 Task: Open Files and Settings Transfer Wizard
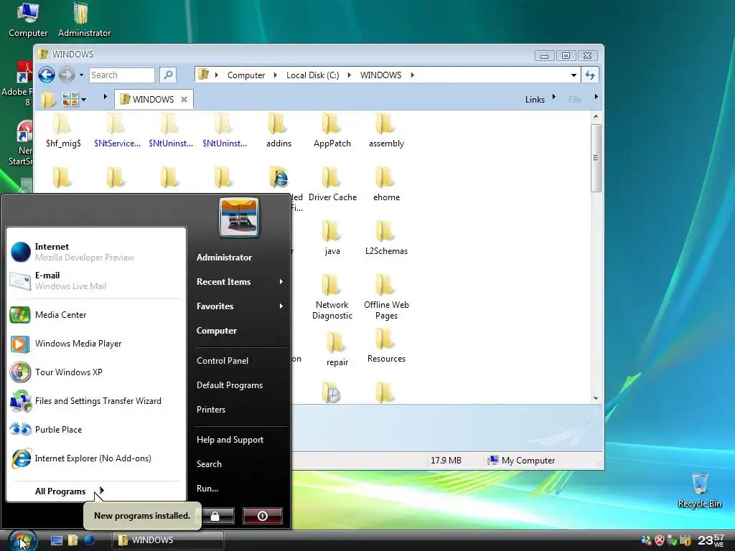[x=96, y=401]
